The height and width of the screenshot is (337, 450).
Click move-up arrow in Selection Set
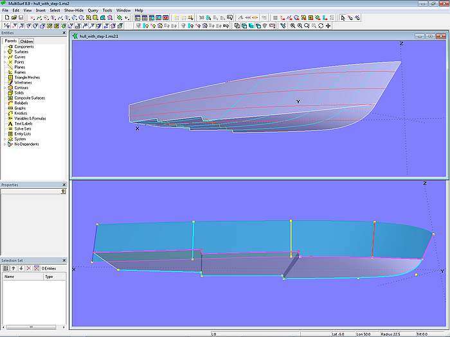(x=13, y=268)
